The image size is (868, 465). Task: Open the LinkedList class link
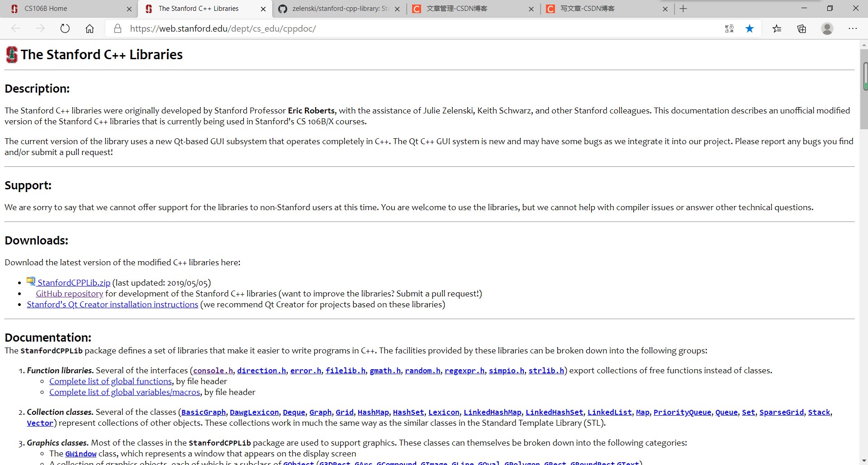pyautogui.click(x=610, y=412)
